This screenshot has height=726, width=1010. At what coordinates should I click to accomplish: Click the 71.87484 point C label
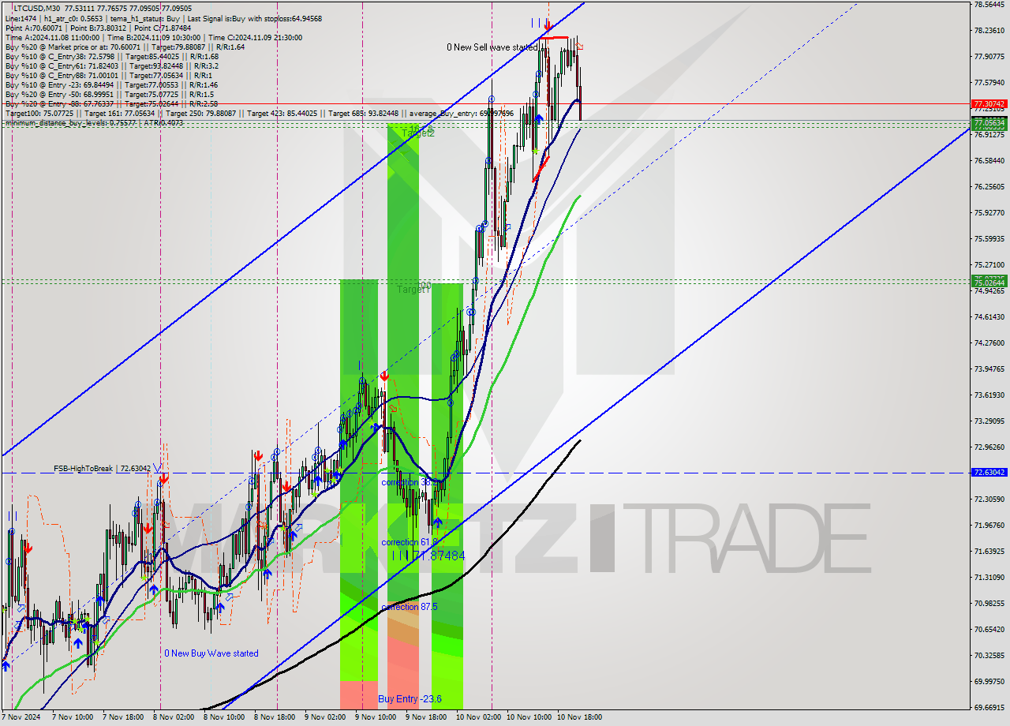click(428, 556)
